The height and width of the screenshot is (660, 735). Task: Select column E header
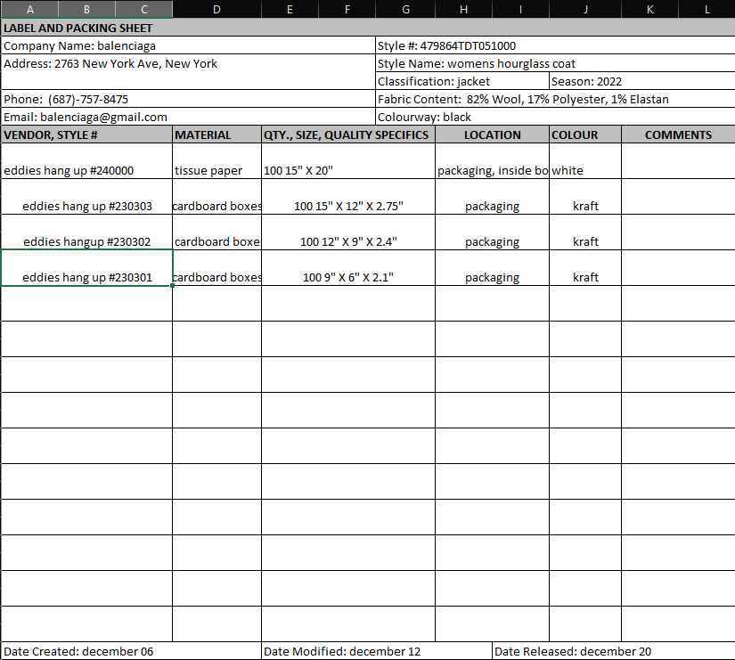(290, 9)
